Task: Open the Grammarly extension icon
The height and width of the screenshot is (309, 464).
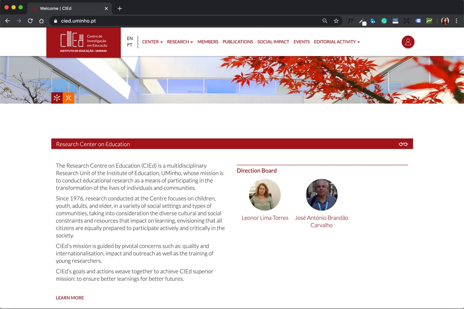Action: [x=384, y=21]
